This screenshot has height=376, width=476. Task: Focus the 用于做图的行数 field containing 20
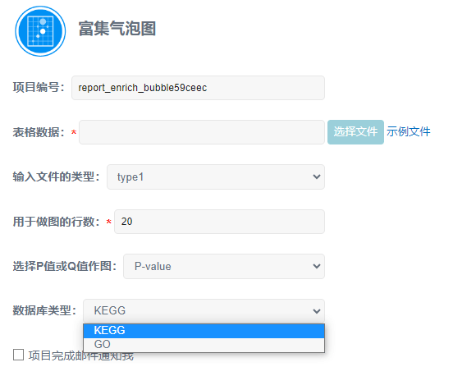click(219, 222)
